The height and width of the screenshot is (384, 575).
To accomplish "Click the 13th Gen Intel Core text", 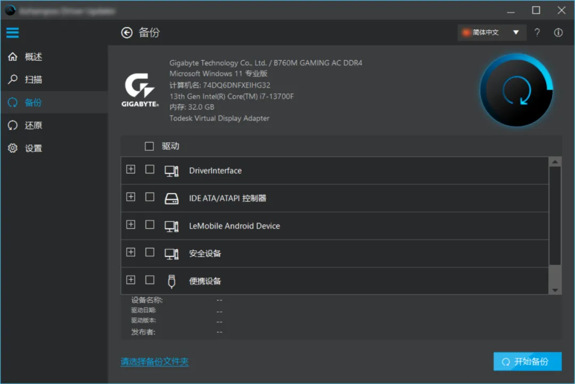I will click(x=232, y=96).
